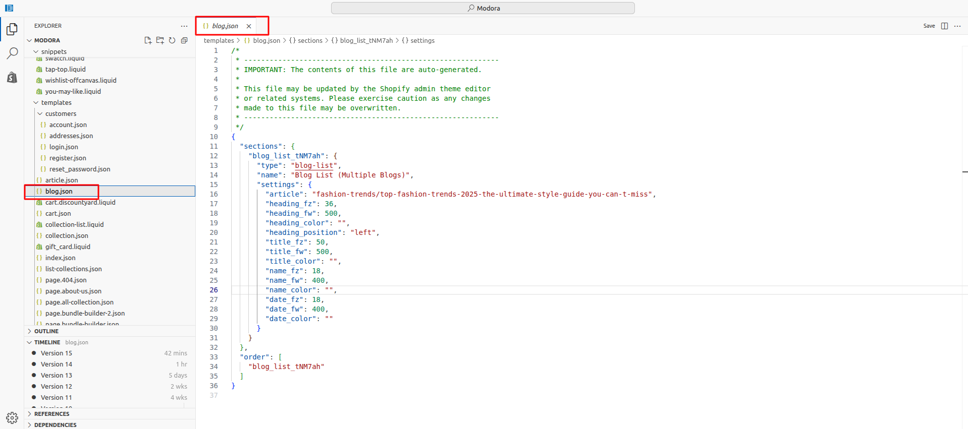Viewport: 968px width, 429px height.
Task: Click the Modora search command bar
Action: pyautogui.click(x=483, y=8)
